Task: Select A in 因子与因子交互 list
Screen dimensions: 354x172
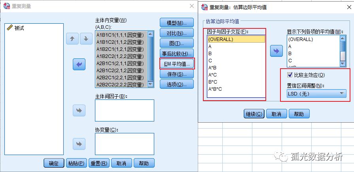Action: click(x=237, y=47)
